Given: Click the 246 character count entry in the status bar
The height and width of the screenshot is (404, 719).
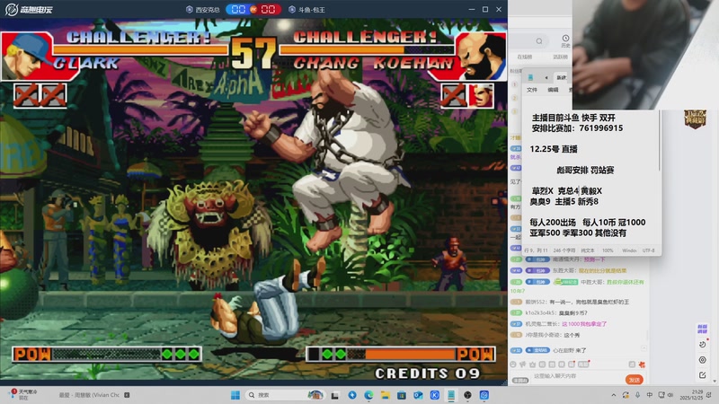Looking at the screenshot, I should (x=564, y=250).
